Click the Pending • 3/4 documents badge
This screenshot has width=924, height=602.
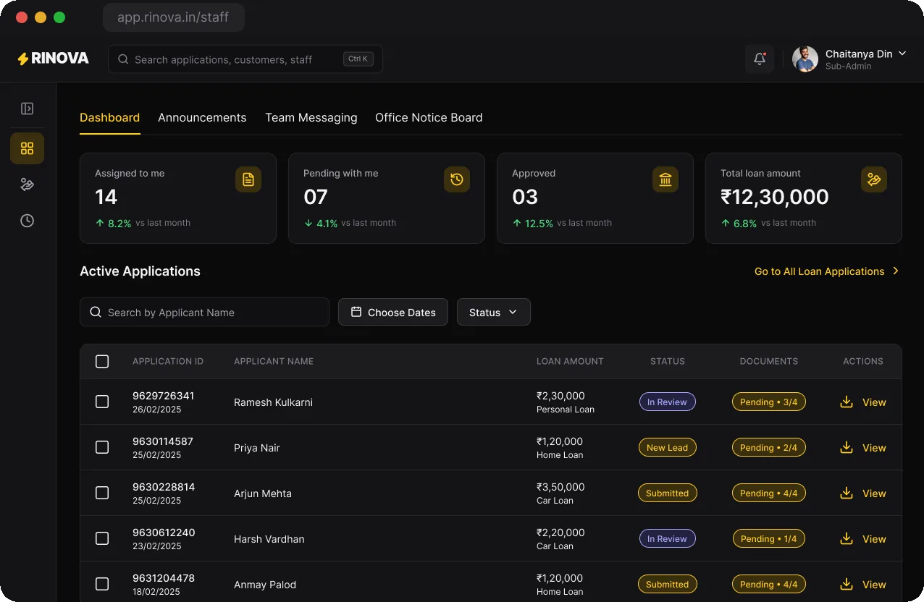click(769, 402)
